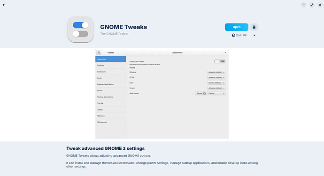Select Fonts in the screenshot sidebar
Image resolution: width=324 pixels, height=176 pixels.
point(111,78)
